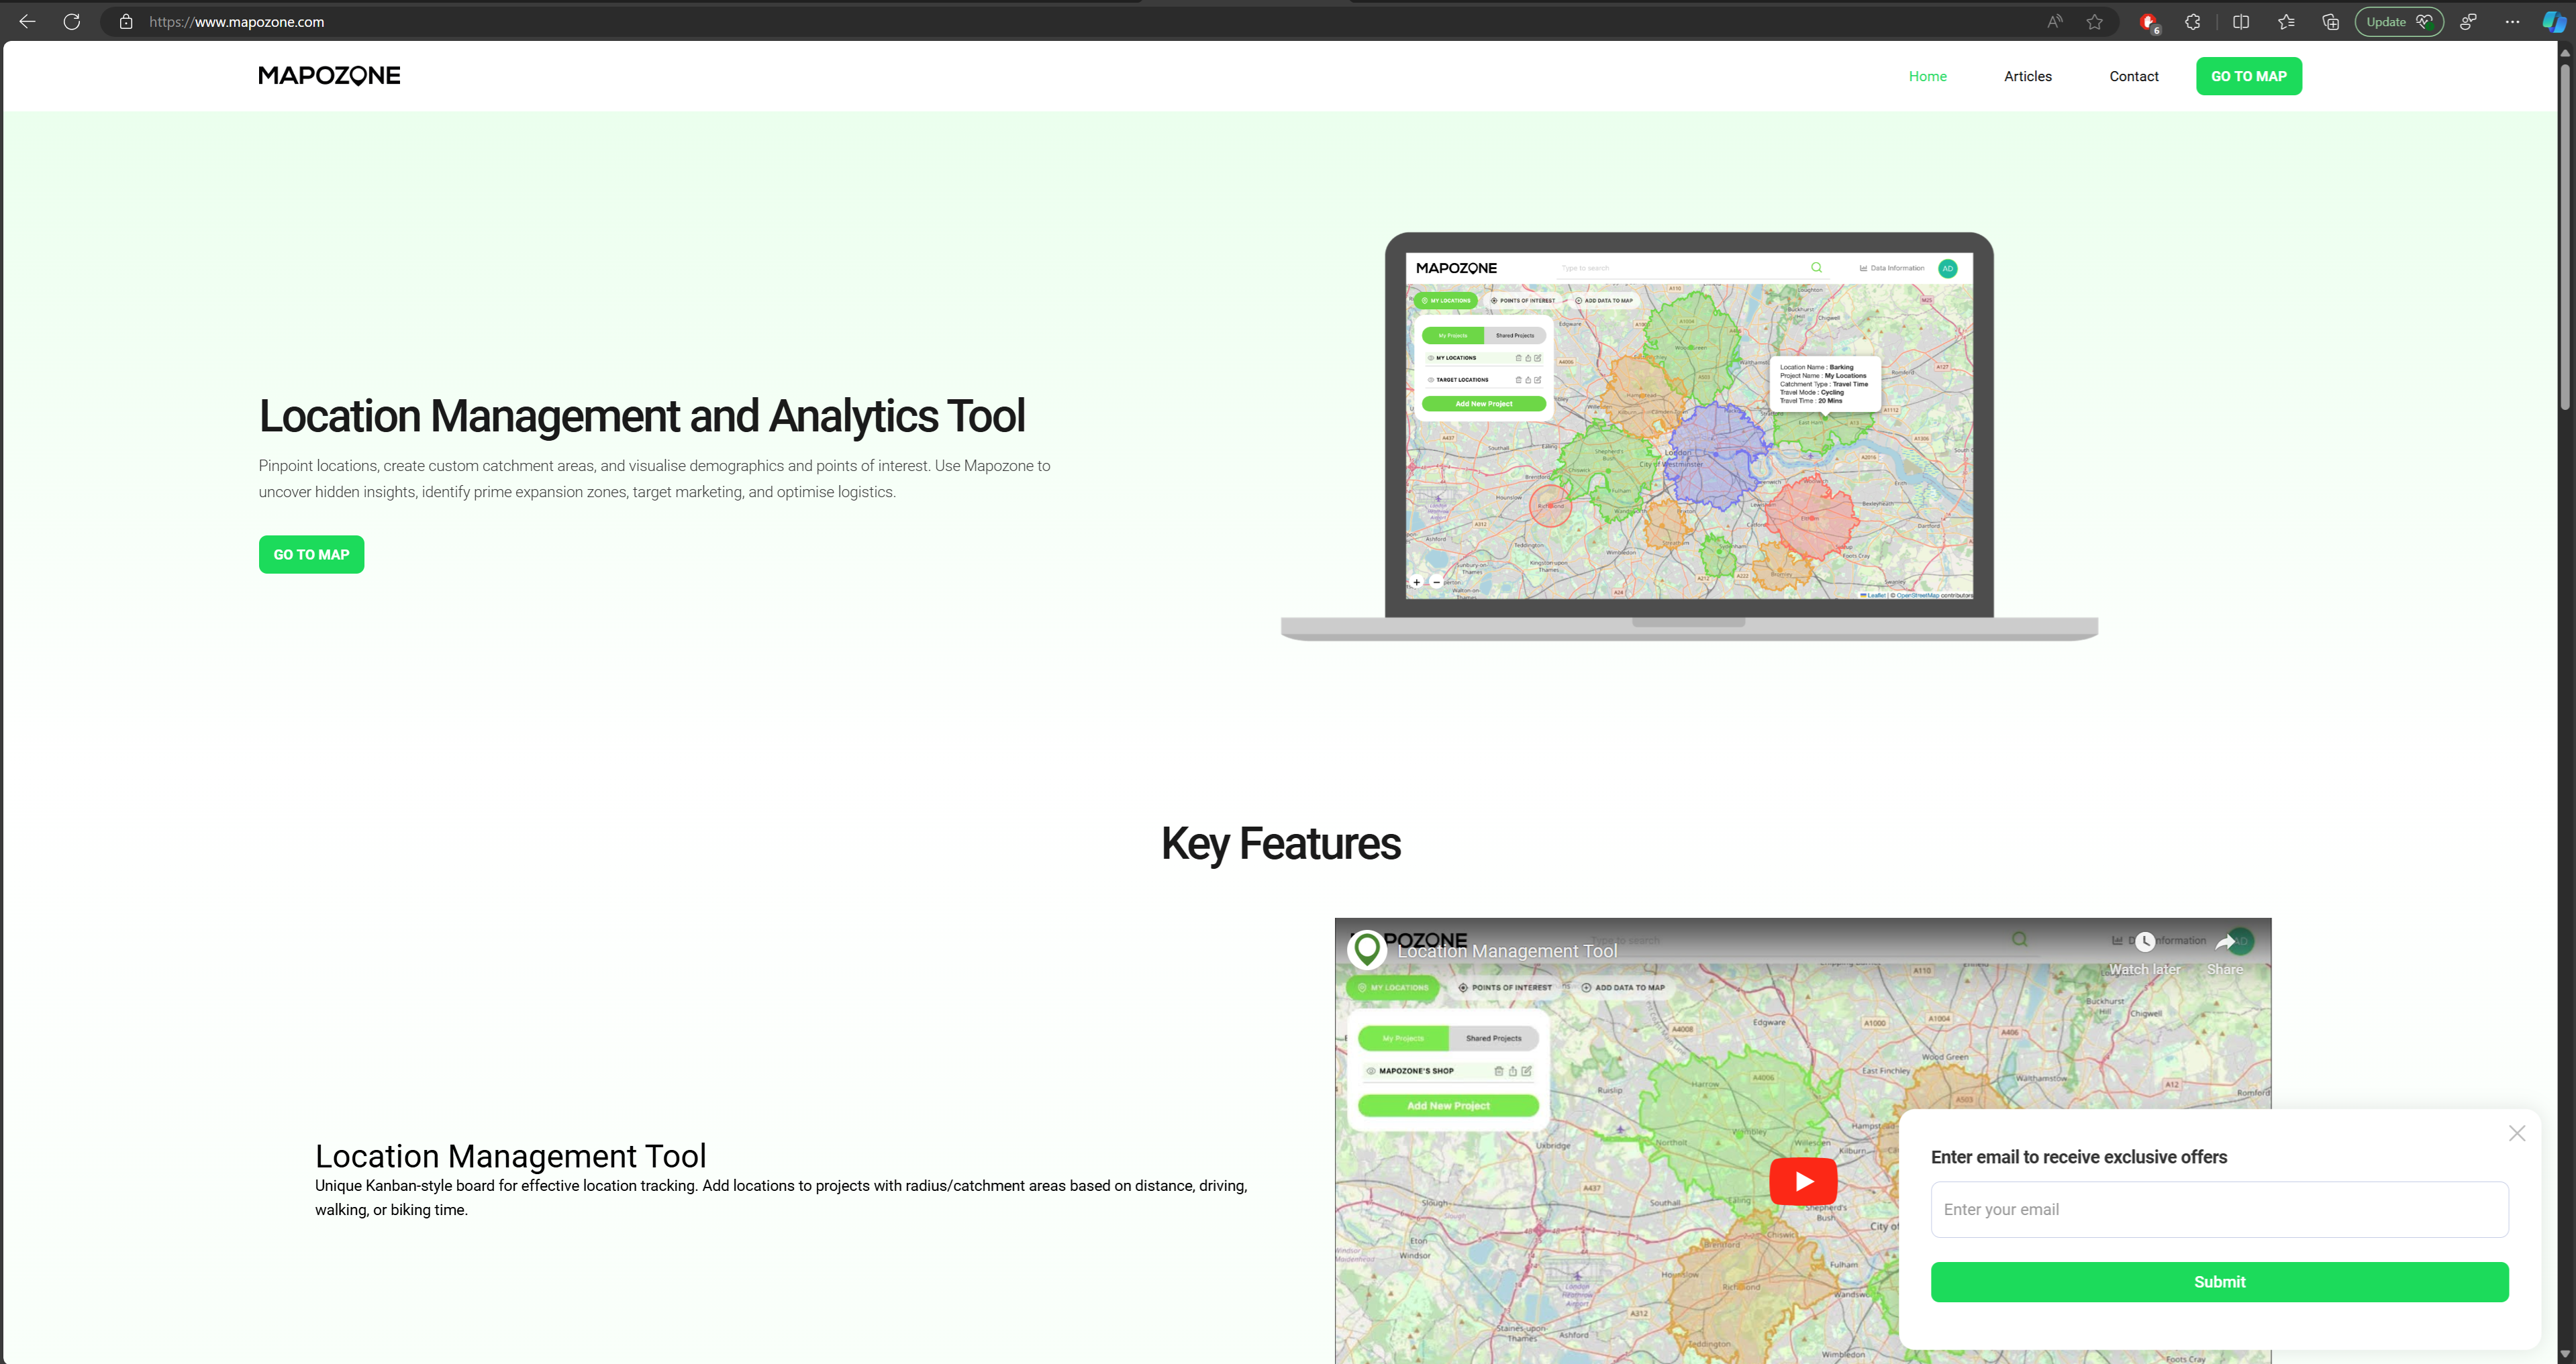Click heading Location Management and Analytics Tool
The width and height of the screenshot is (2576, 1364).
click(642, 417)
